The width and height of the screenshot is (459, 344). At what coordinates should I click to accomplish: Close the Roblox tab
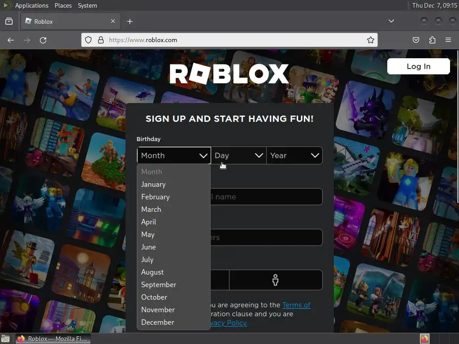pos(113,21)
